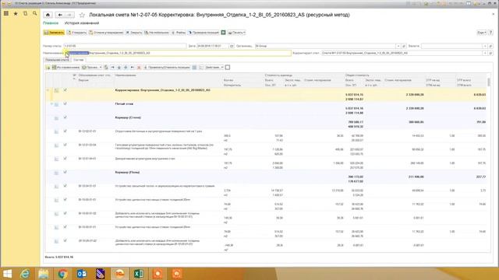Open the Локальная смета tab
The height and width of the screenshot is (280, 499).
click(57, 60)
